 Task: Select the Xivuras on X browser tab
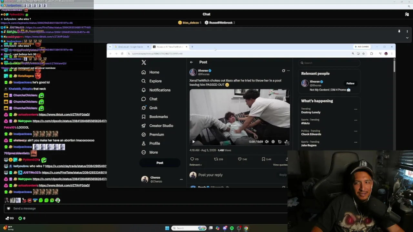(x=170, y=47)
